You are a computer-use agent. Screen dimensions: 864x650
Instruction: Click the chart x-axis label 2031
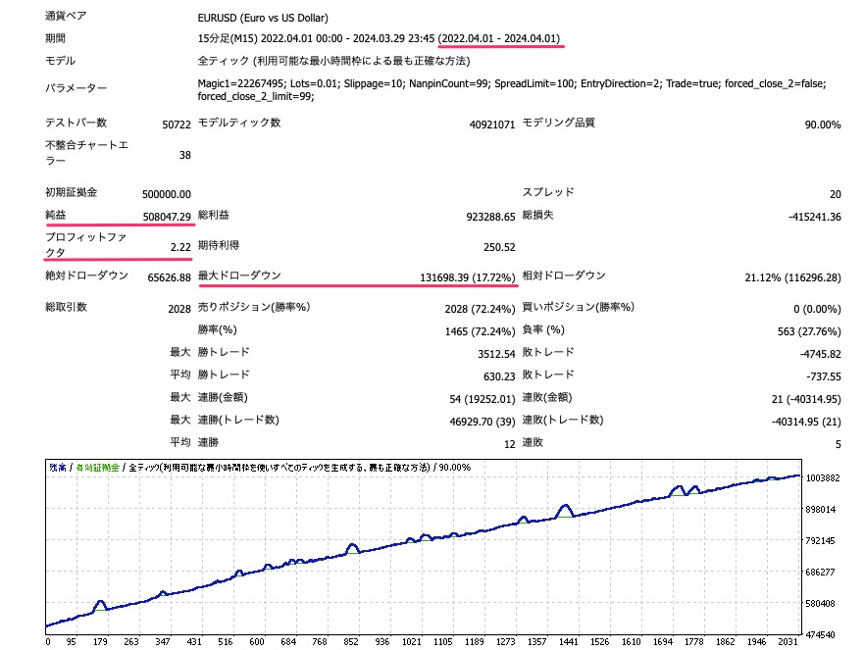[x=788, y=642]
